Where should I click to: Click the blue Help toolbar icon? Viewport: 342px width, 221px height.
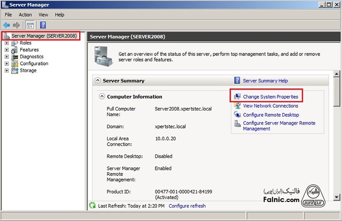(x=43, y=25)
